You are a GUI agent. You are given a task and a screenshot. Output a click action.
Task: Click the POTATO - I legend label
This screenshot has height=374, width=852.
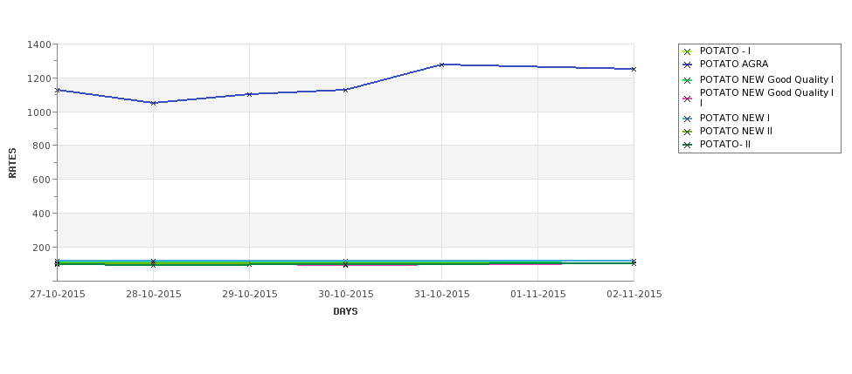(x=724, y=51)
